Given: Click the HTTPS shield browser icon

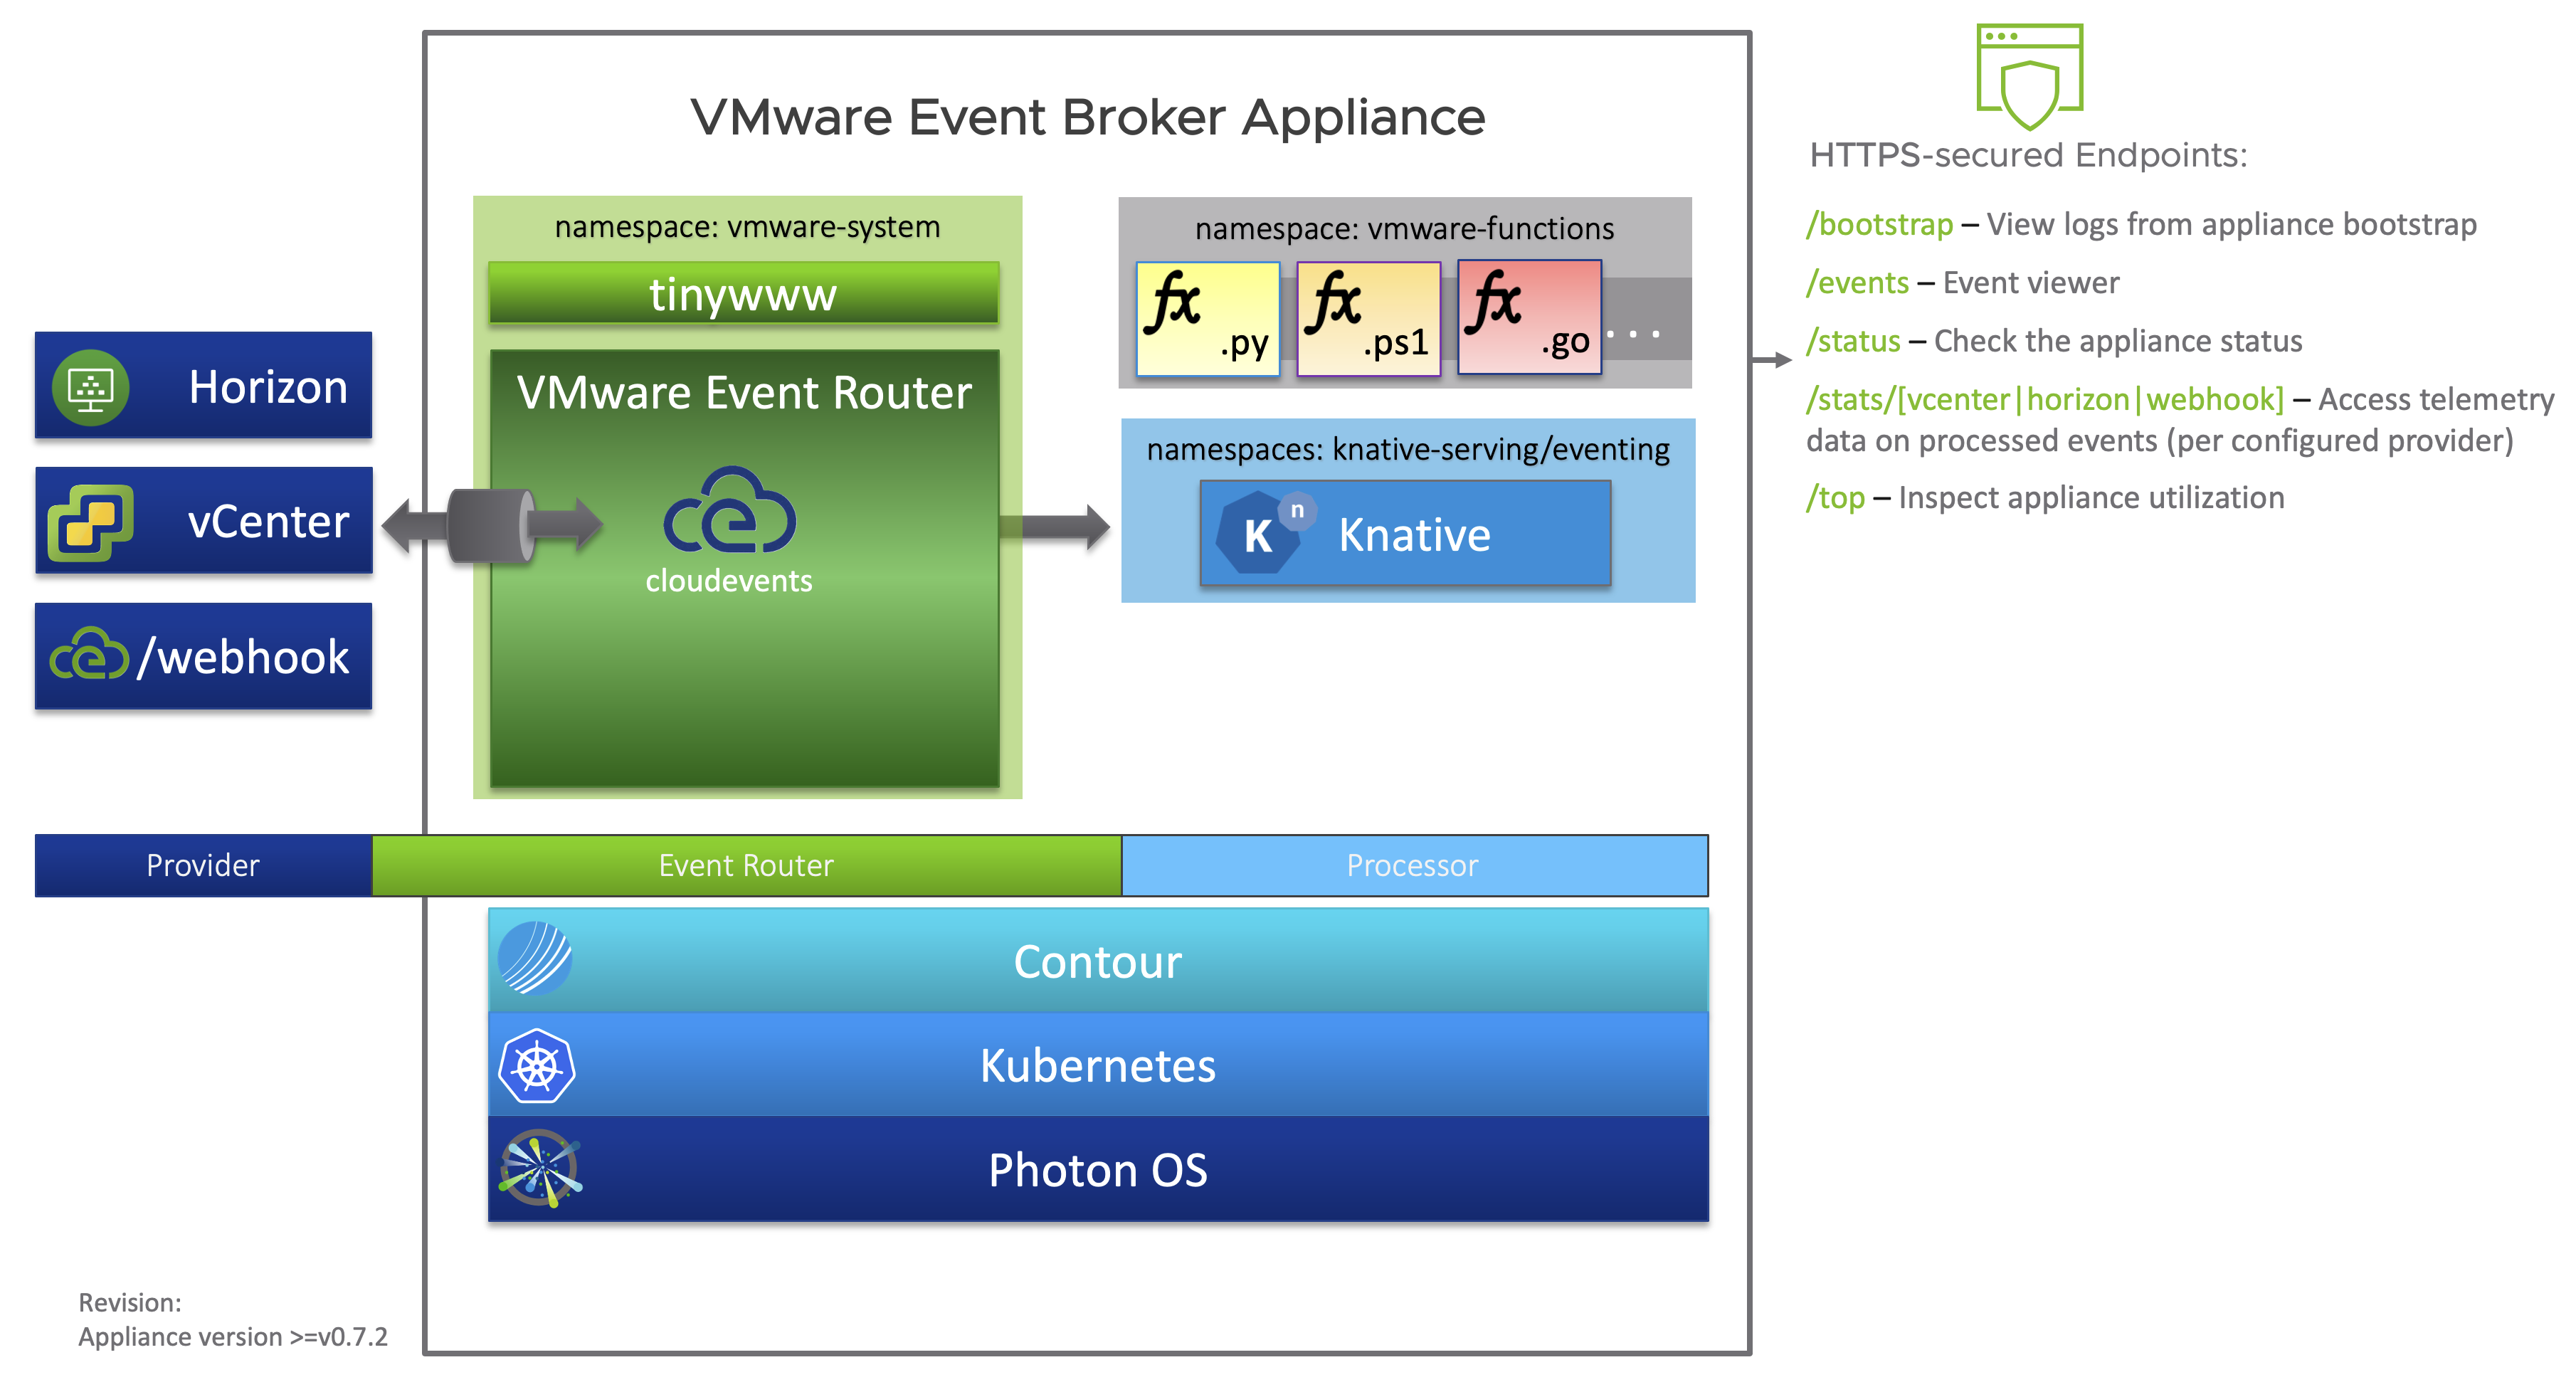Looking at the screenshot, I should pyautogui.click(x=2029, y=76).
